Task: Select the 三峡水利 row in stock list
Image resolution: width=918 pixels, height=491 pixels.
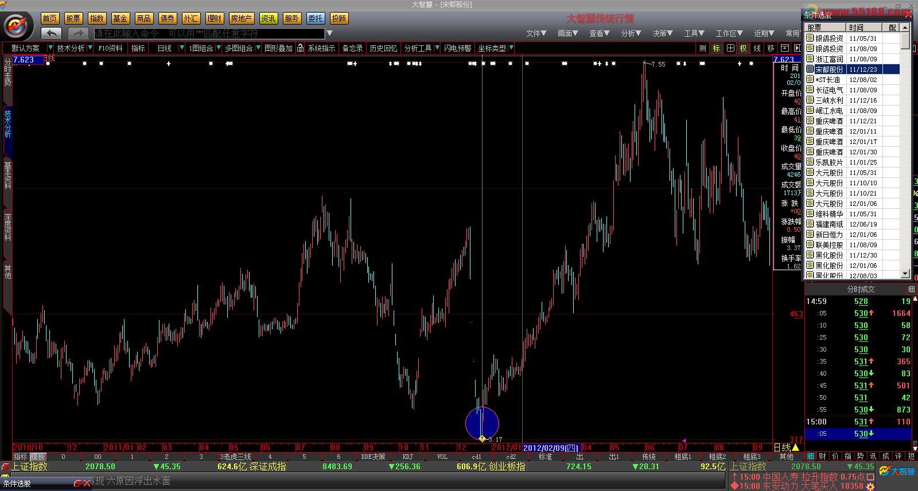Action: point(853,100)
